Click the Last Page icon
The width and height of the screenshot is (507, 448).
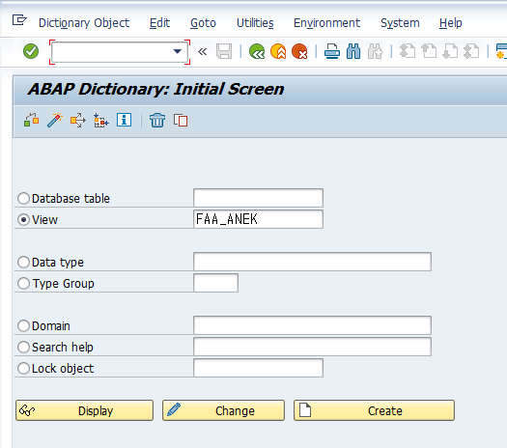(x=471, y=51)
